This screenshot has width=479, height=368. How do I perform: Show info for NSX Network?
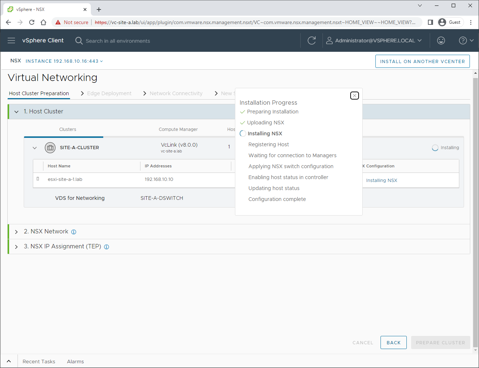pyautogui.click(x=74, y=232)
